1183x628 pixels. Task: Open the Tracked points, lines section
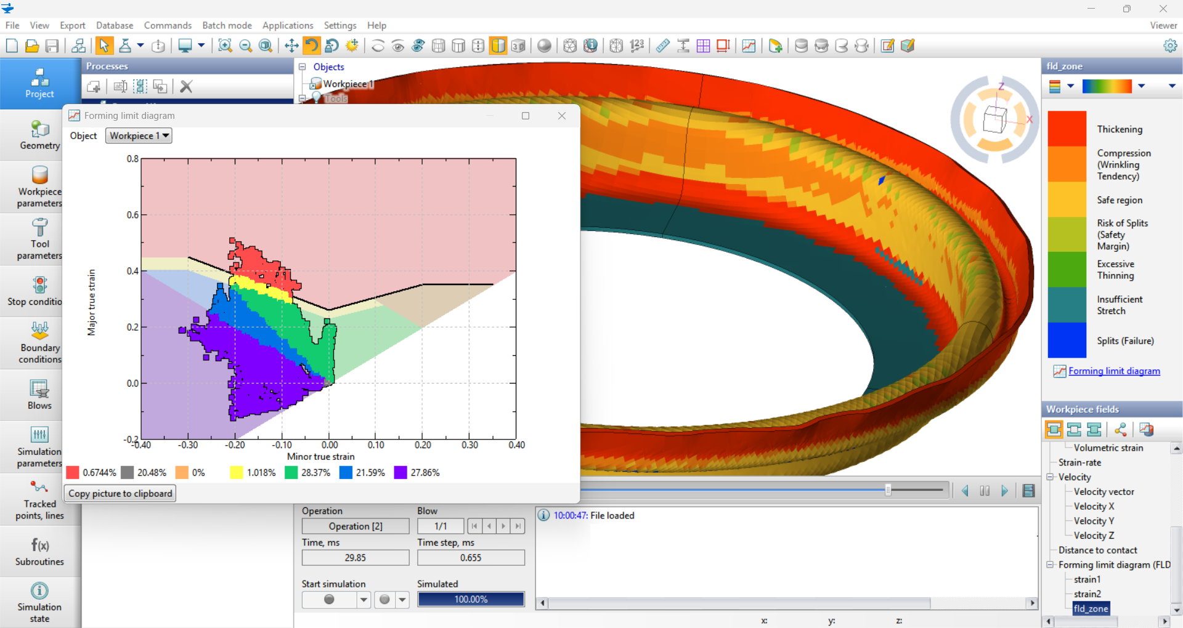tap(40, 499)
